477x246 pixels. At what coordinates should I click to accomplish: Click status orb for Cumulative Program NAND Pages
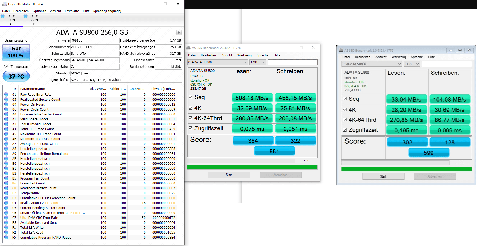[x=6, y=237]
